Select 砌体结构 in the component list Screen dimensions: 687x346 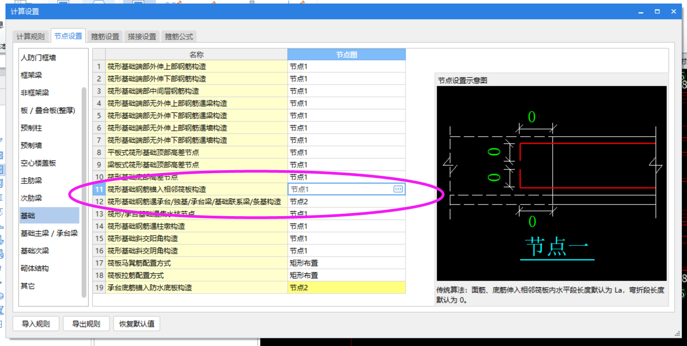(x=35, y=268)
